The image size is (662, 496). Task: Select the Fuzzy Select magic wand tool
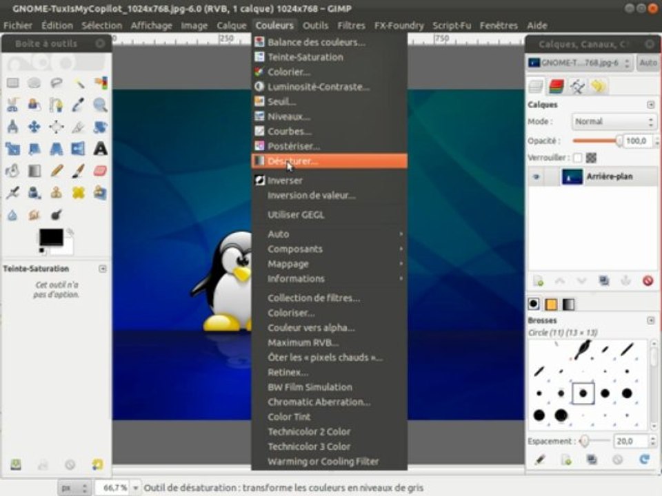click(x=78, y=83)
